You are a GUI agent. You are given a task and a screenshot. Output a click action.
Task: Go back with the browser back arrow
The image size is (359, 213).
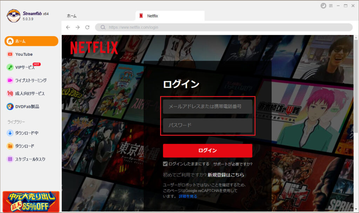pyautogui.click(x=68, y=27)
